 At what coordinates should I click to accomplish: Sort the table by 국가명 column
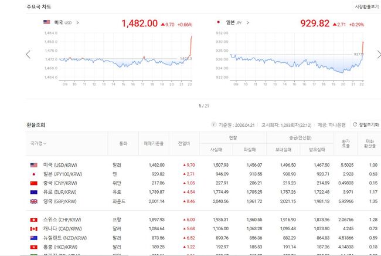pyautogui.click(x=38, y=143)
